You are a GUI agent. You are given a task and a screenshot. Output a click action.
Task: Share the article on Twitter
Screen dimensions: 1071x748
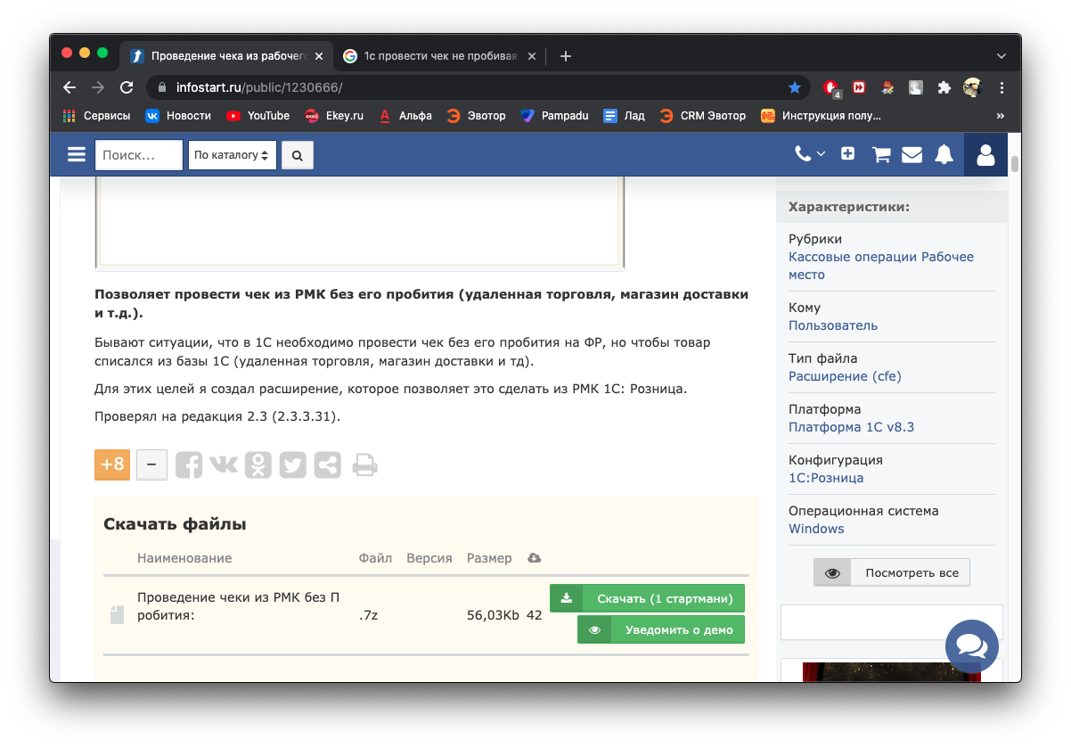[x=292, y=464]
